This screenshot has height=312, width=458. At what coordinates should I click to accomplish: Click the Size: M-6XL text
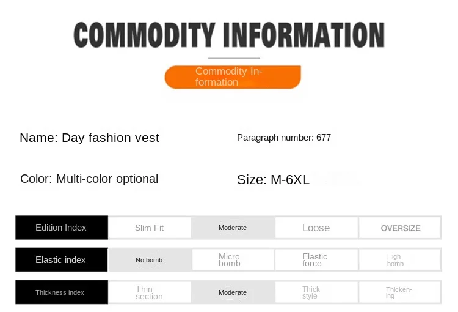[273, 180]
